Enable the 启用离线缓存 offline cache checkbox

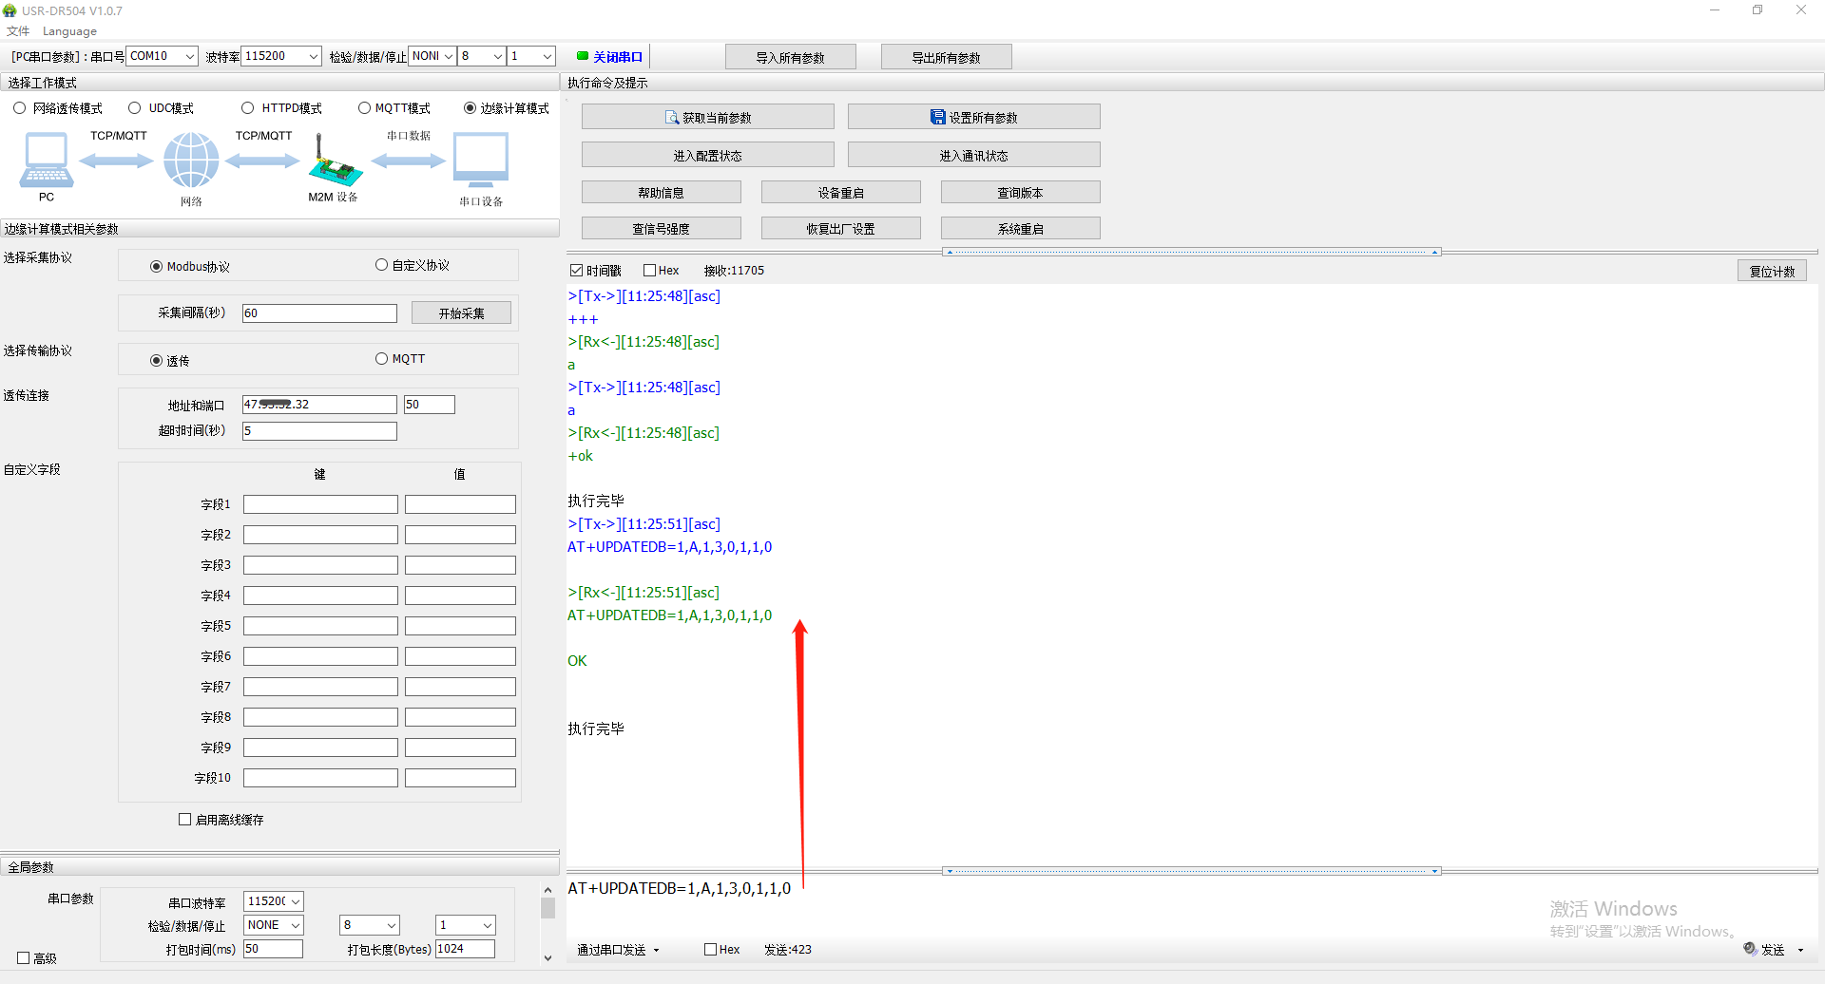pyautogui.click(x=185, y=820)
